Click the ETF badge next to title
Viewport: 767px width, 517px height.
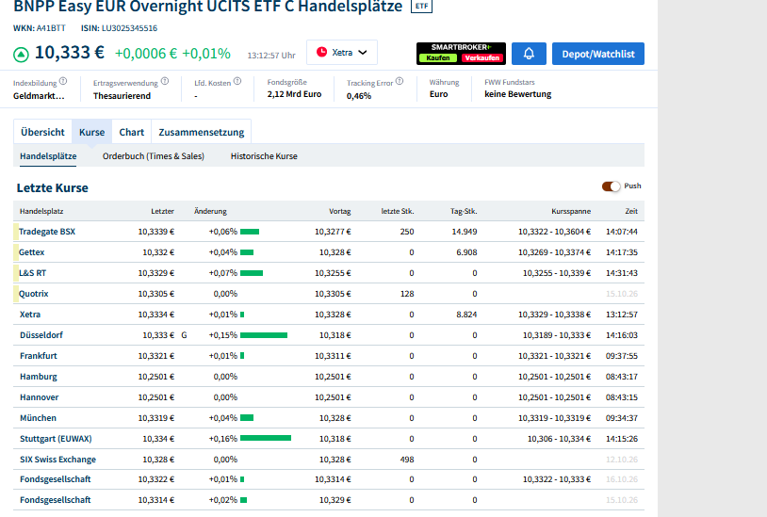click(421, 7)
